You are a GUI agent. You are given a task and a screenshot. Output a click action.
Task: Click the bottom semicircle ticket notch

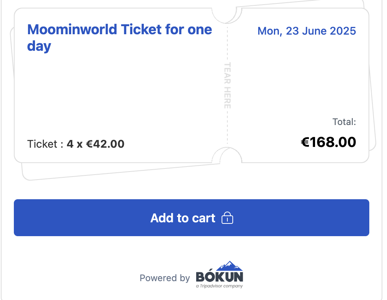[x=227, y=155]
